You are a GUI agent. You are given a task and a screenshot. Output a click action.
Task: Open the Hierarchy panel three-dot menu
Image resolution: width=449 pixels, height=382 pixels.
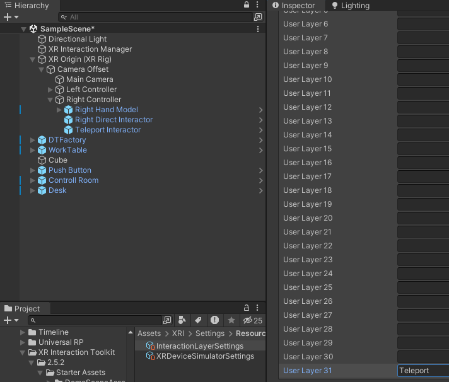pos(257,4)
